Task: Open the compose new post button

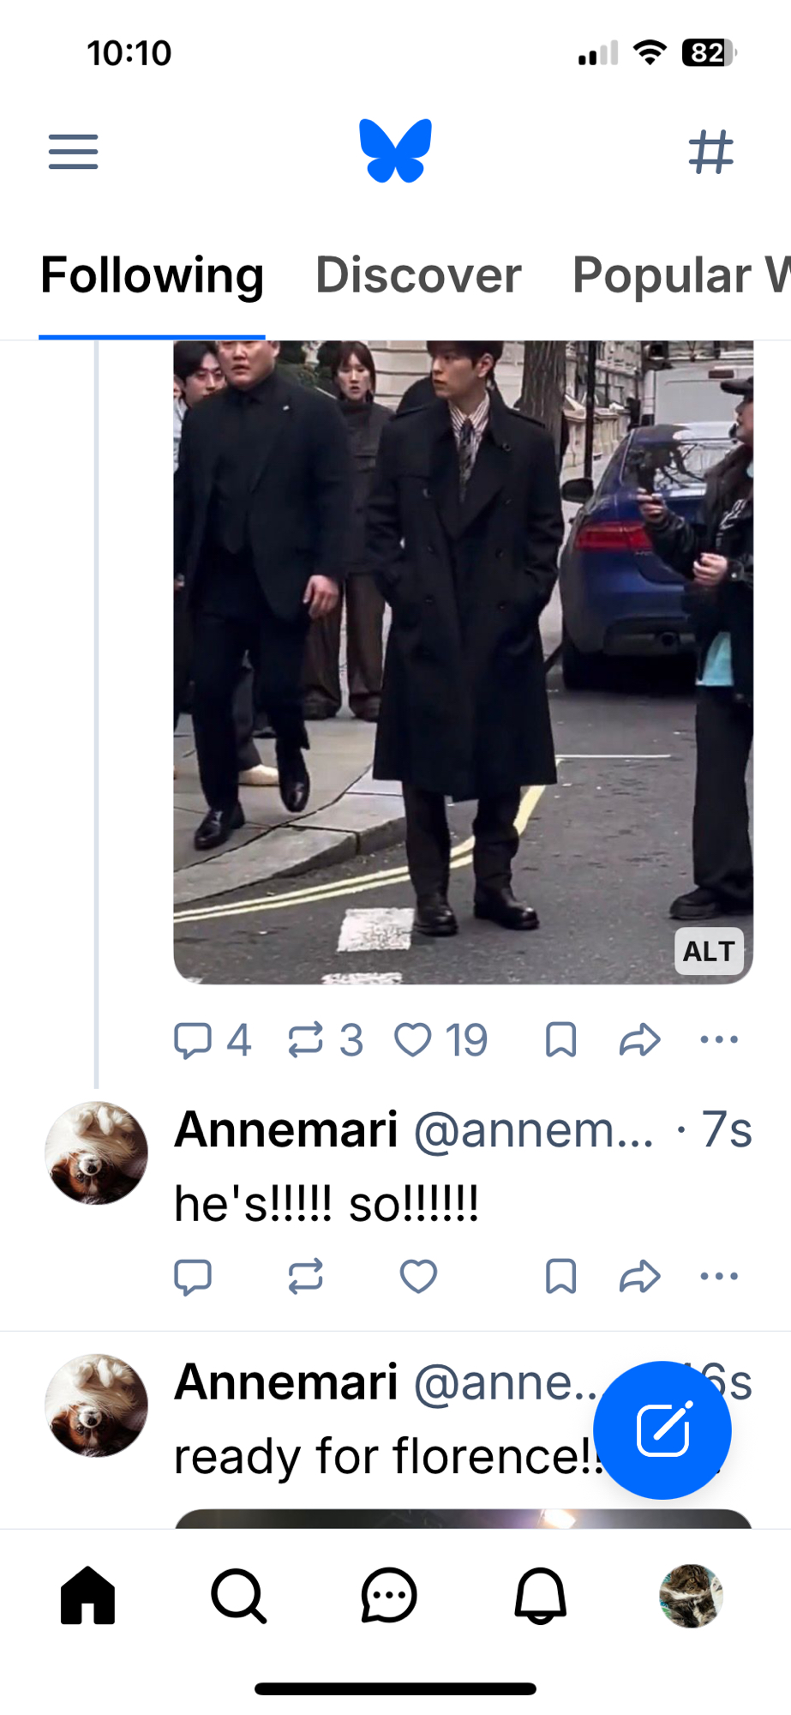Action: [662, 1429]
